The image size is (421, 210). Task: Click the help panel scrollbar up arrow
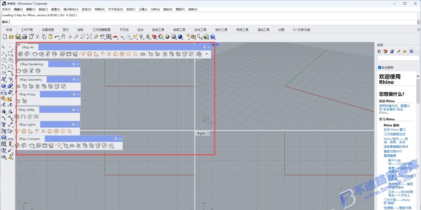click(418, 76)
